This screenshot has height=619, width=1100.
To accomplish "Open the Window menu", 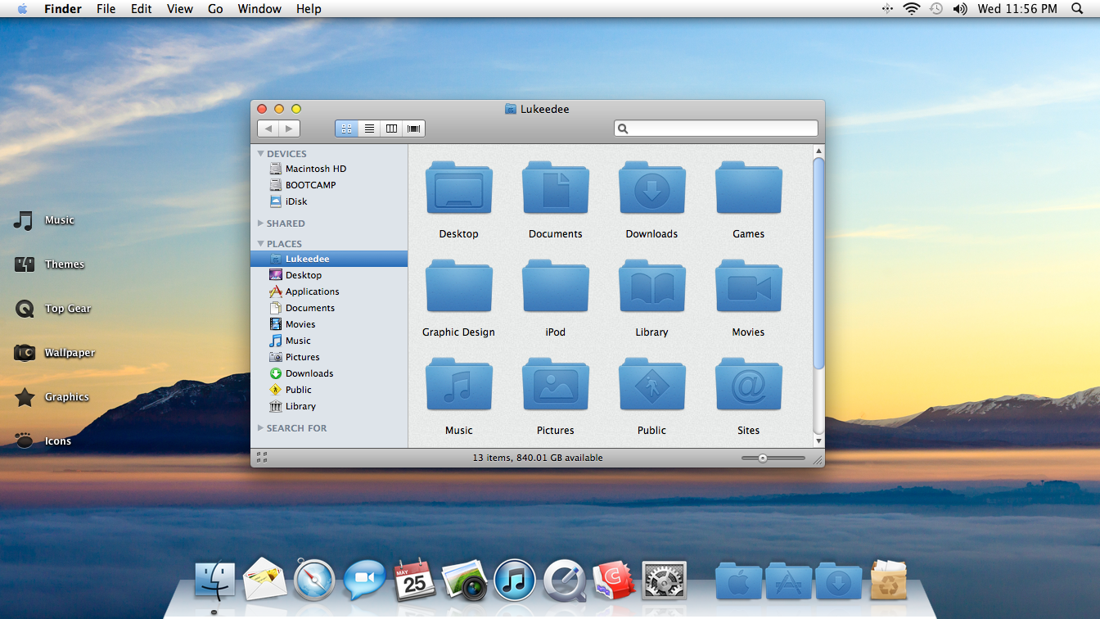I will click(259, 9).
